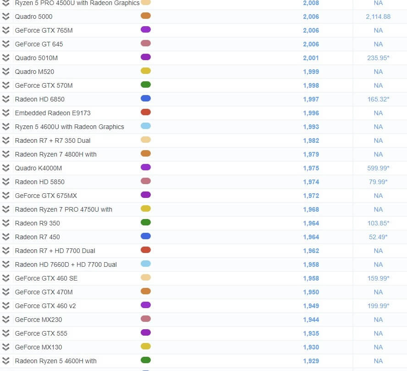Expand the Radeon HD 5850 row chevron

(x=5, y=182)
